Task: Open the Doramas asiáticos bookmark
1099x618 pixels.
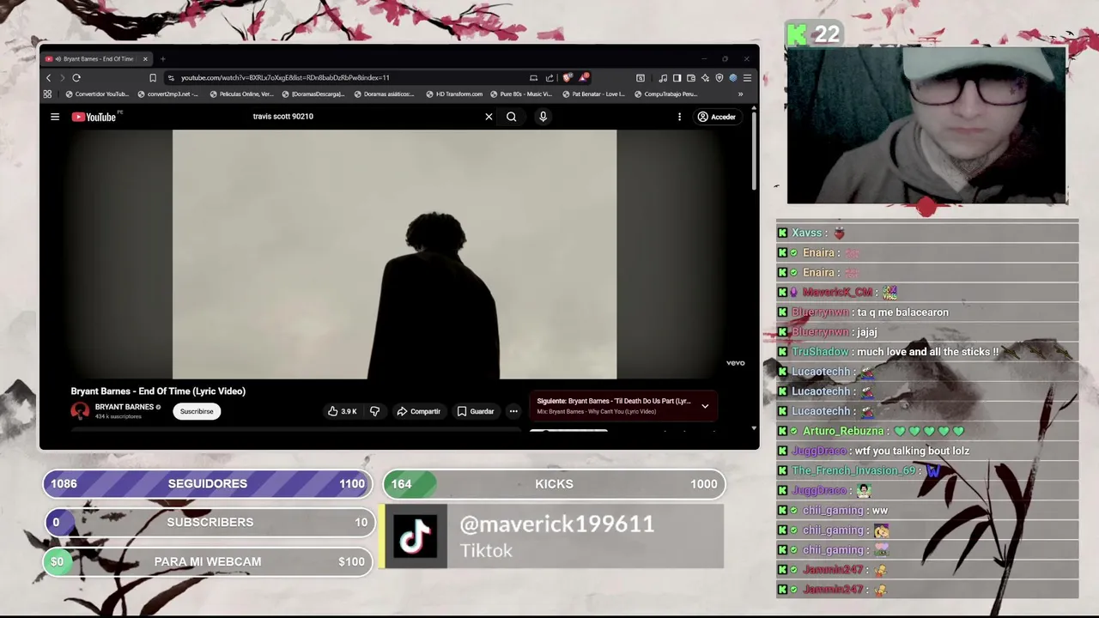Action: (385, 94)
